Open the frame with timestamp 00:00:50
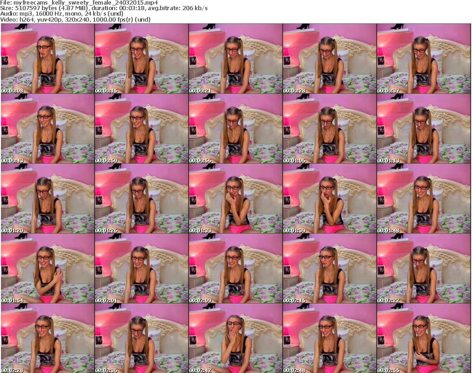This screenshot has height=373, width=472. click(142, 128)
